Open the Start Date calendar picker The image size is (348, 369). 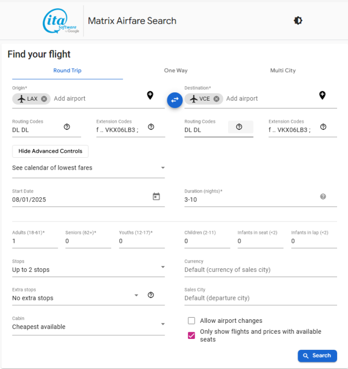pyautogui.click(x=156, y=196)
